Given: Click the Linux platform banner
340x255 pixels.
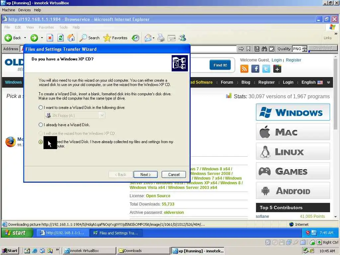Looking at the screenshot, I should (x=293, y=151).
